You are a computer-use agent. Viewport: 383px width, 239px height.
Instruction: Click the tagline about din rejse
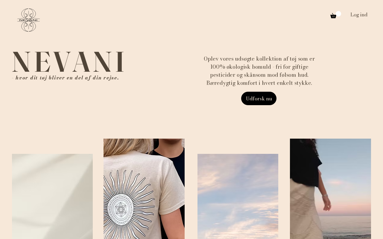click(x=66, y=78)
